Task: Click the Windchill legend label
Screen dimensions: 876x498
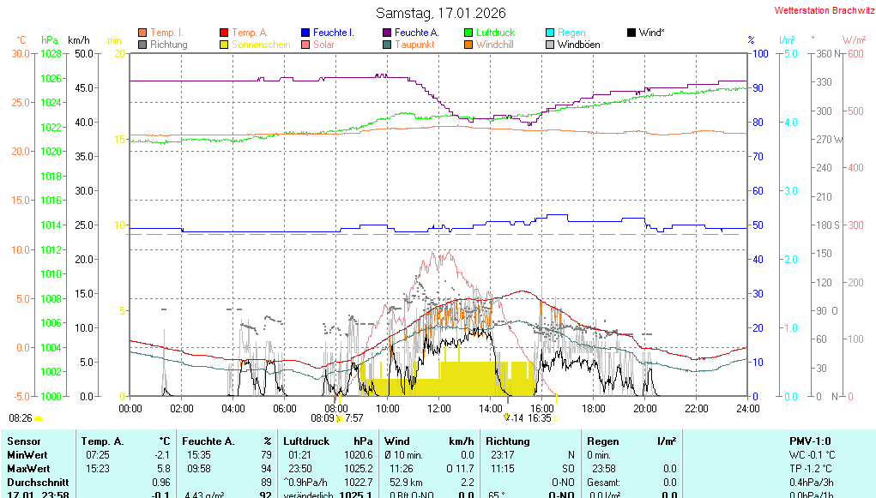Action: 494,45
